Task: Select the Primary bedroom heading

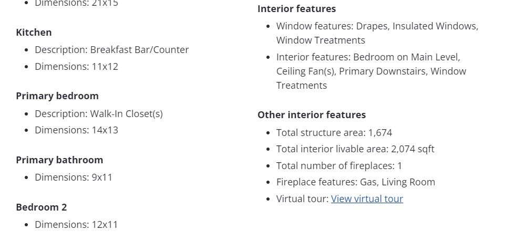Action: (57, 96)
